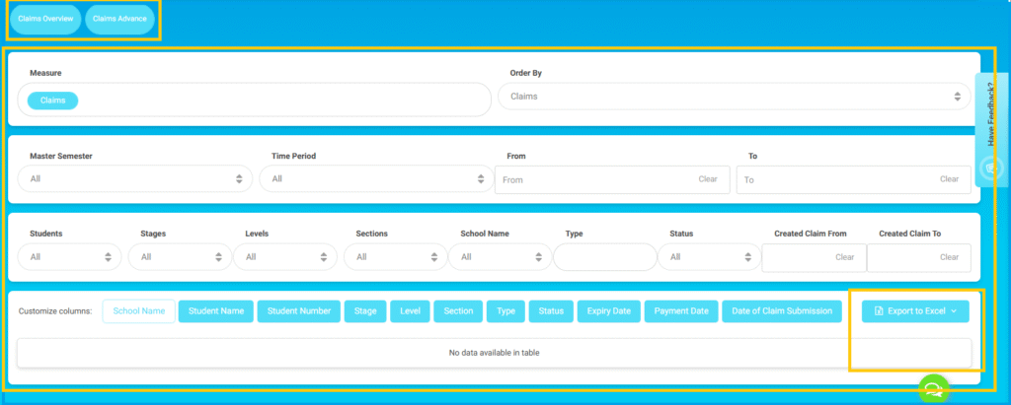Image resolution: width=1011 pixels, height=405 pixels.
Task: Toggle the School Name column
Action: (x=139, y=311)
